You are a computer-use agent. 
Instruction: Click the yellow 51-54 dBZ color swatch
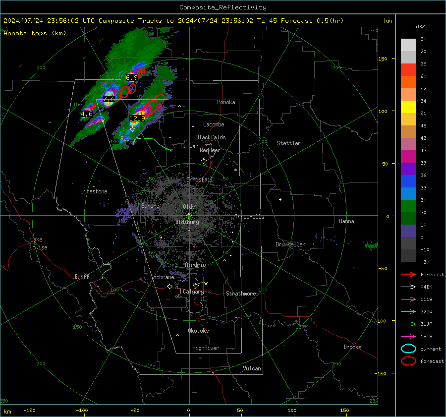[408, 107]
